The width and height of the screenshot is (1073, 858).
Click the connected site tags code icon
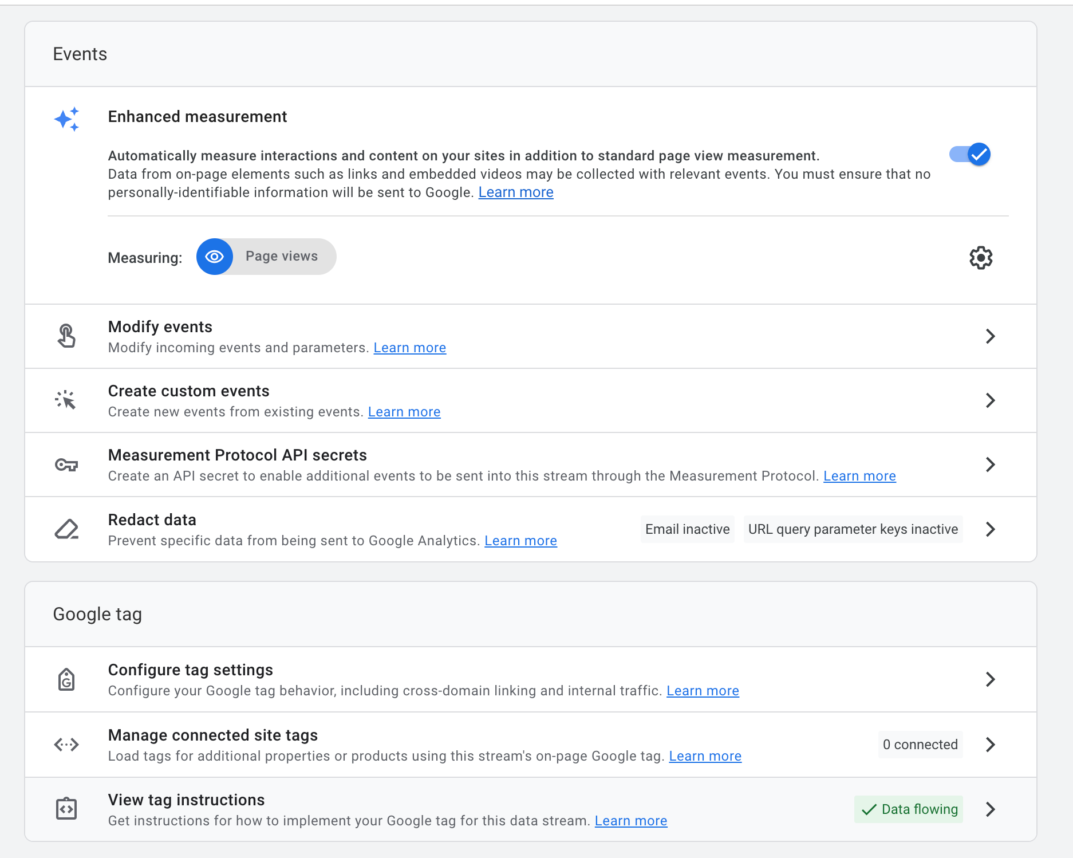(x=66, y=745)
